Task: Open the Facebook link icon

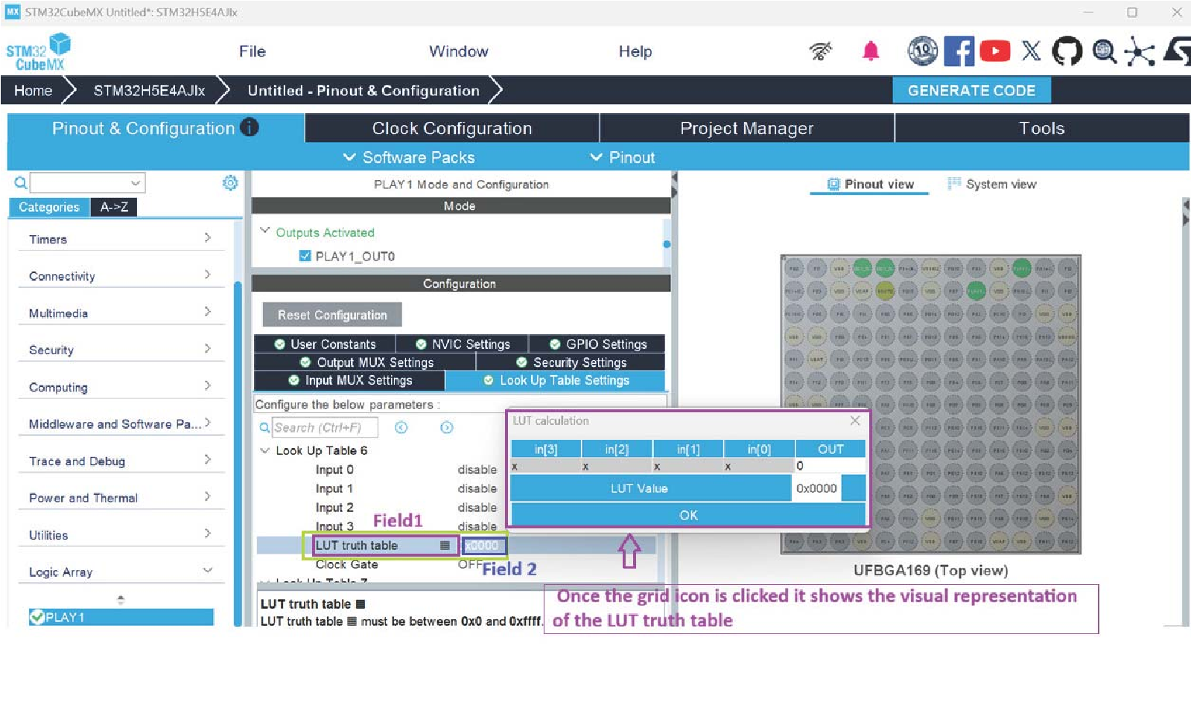Action: [x=959, y=51]
